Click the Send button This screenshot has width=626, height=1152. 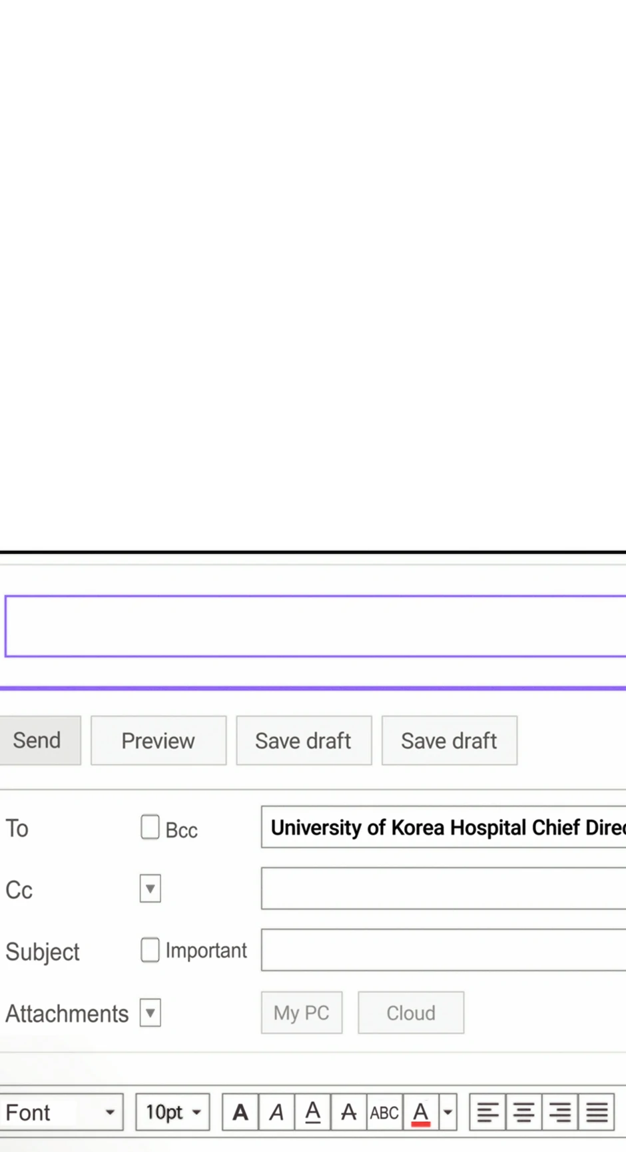click(39, 740)
